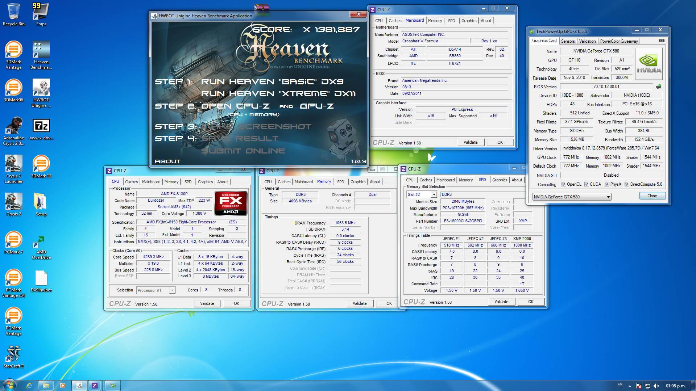Switch to CPU-Z taskbar icon
Screen dimensions: 696x391
95,386
